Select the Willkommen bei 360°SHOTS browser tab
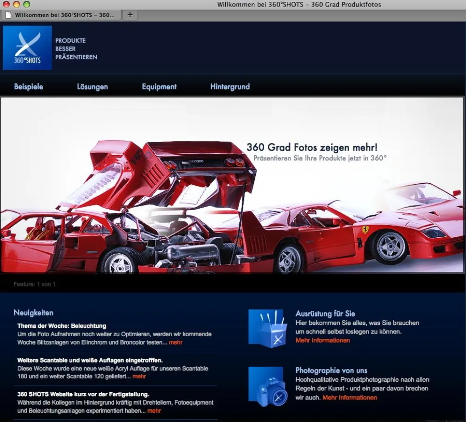 point(64,15)
